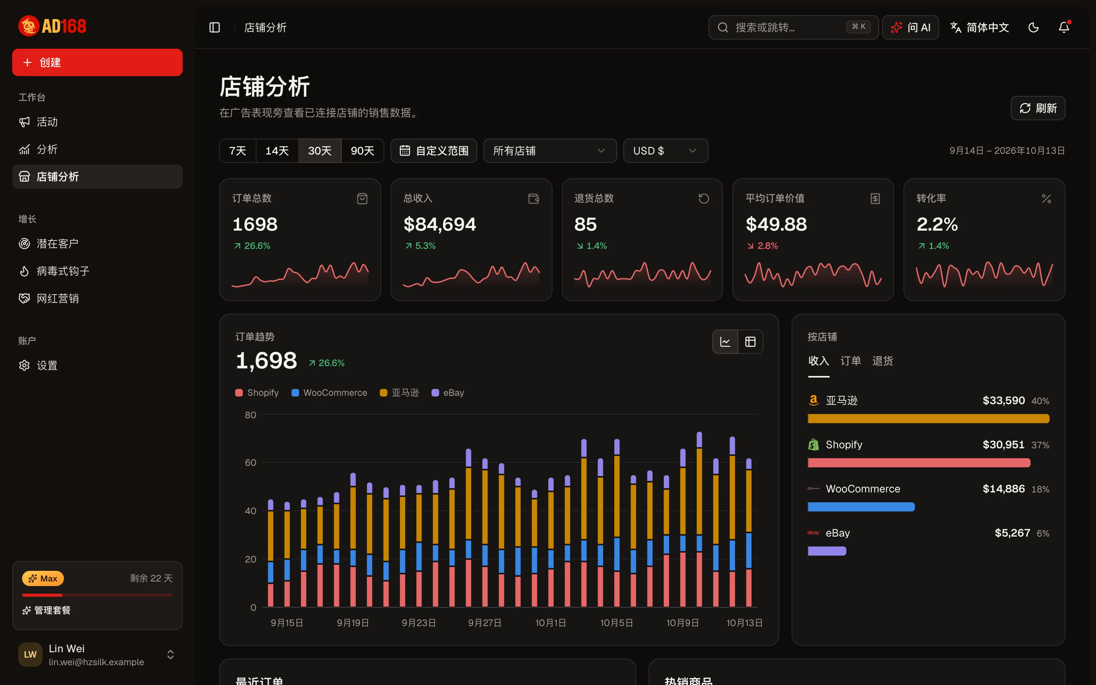Screen dimensions: 1096x685
Task: Switch 订单趋势 to table view
Action: 750,342
